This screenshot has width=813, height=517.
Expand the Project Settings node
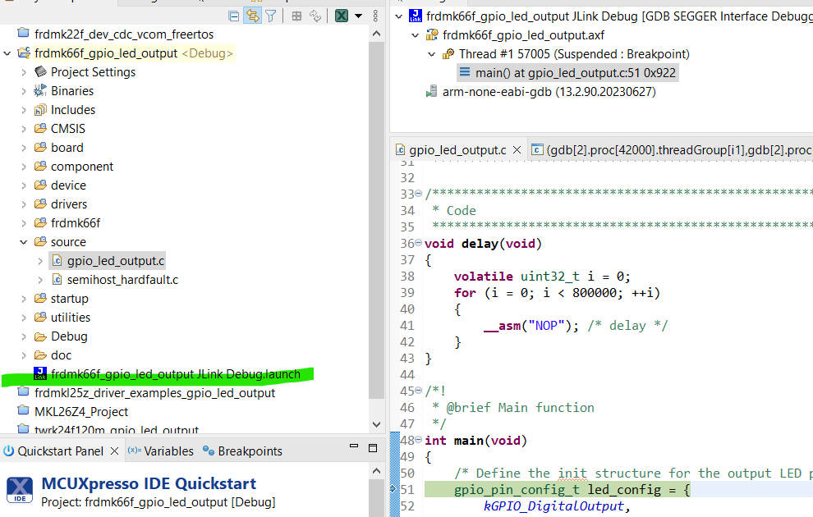(x=24, y=72)
